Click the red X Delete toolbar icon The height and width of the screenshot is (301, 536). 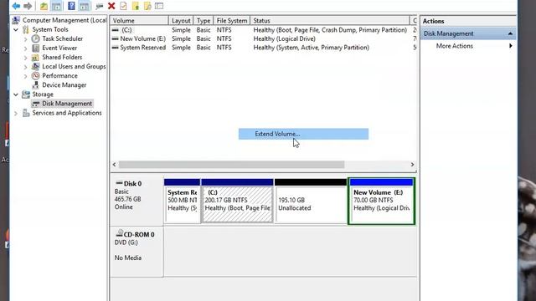point(111,6)
